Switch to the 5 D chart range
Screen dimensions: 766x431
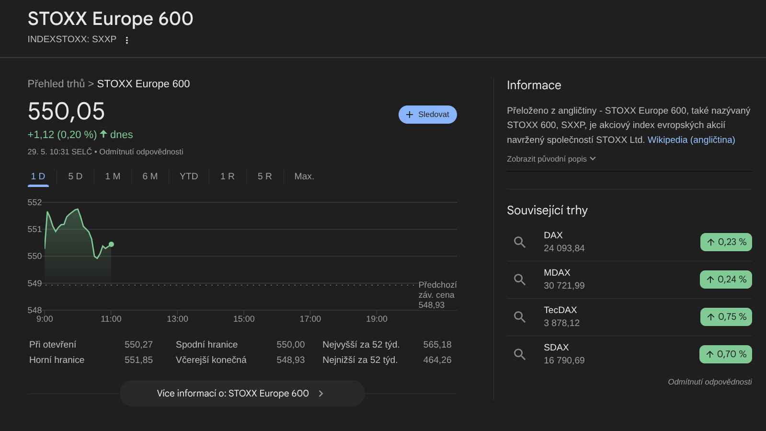coord(75,176)
